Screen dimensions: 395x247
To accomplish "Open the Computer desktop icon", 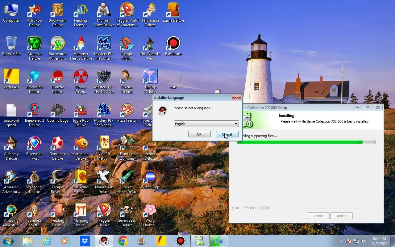I will (11, 13).
